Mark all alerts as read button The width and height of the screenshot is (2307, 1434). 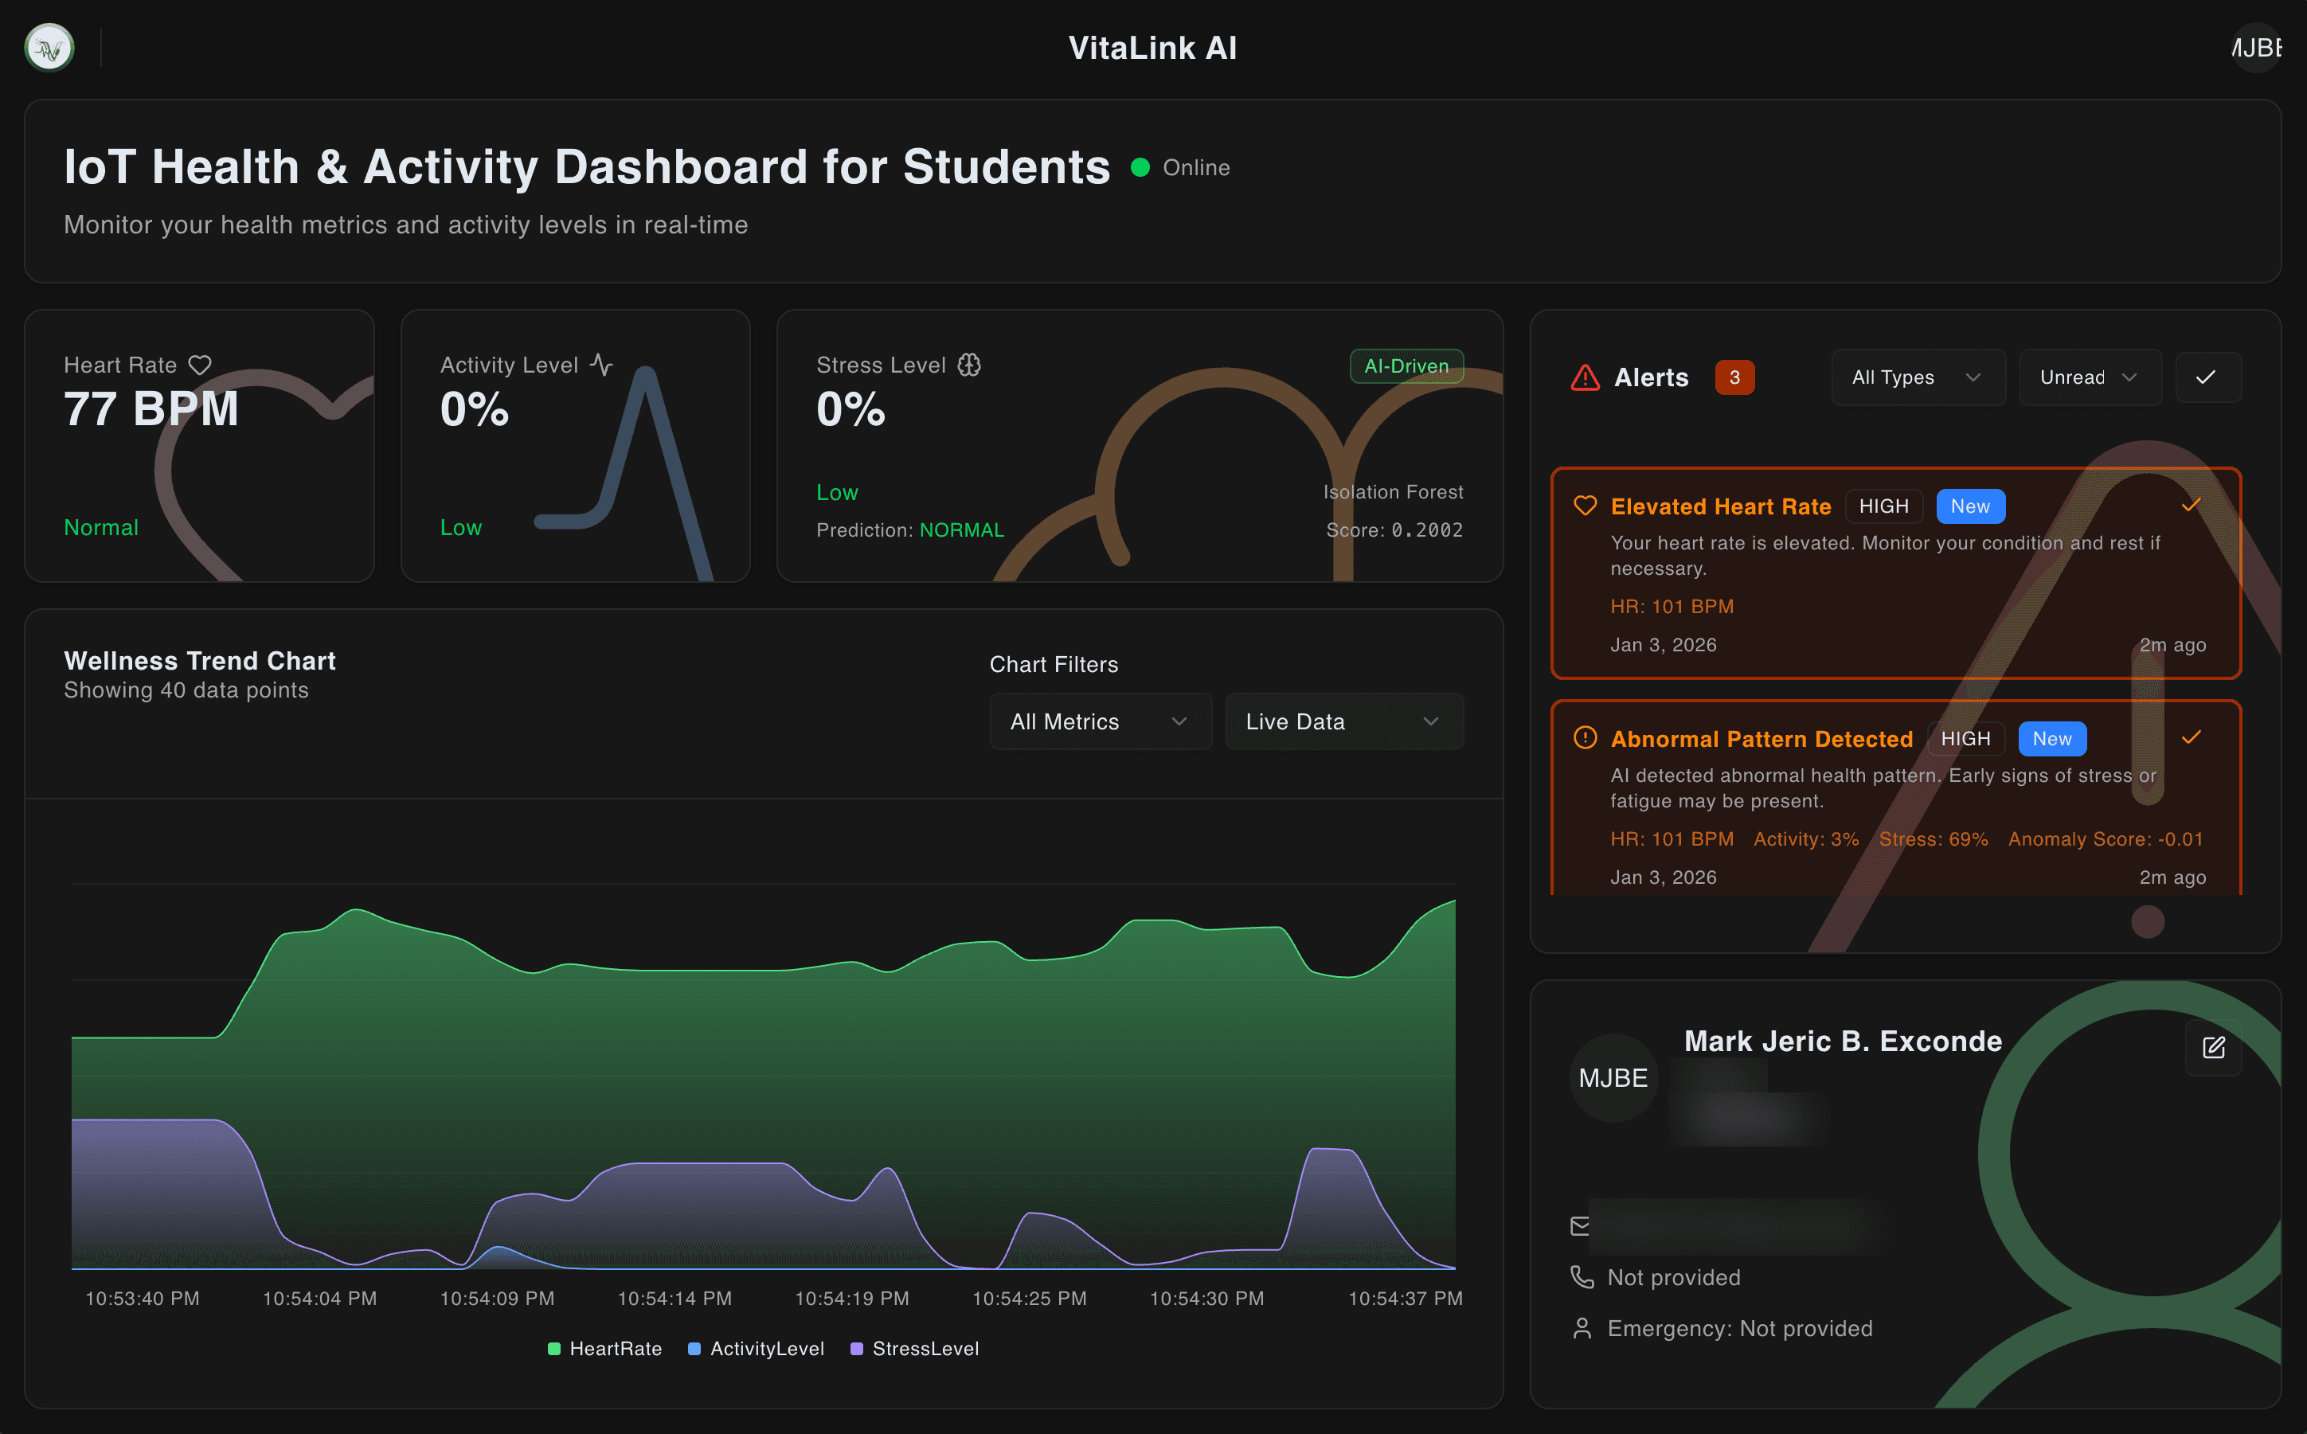pos(2208,377)
